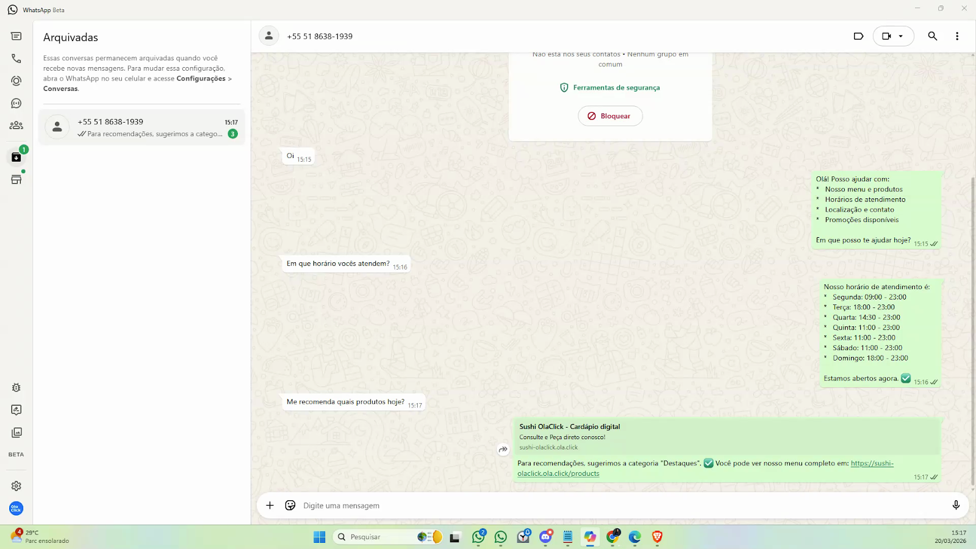Open the label icon in chat header
Viewport: 976px width, 549px height.
point(858,36)
